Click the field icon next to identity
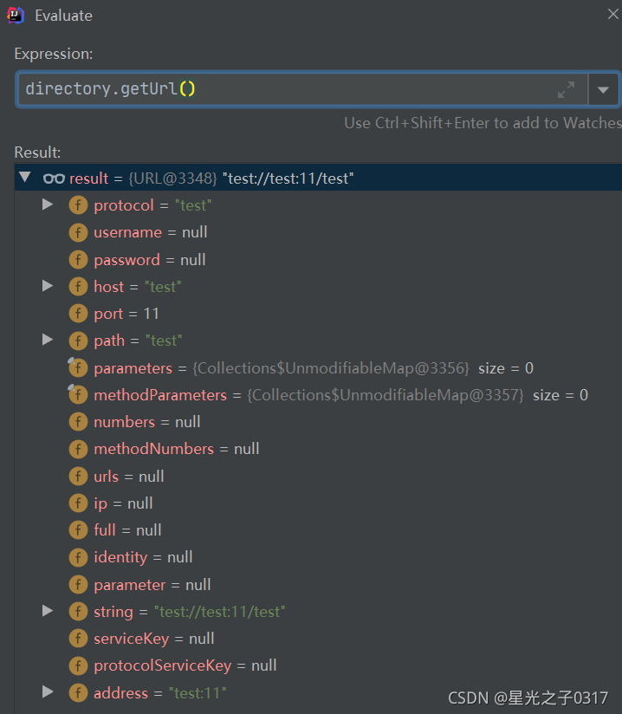The width and height of the screenshot is (622, 714). (78, 557)
